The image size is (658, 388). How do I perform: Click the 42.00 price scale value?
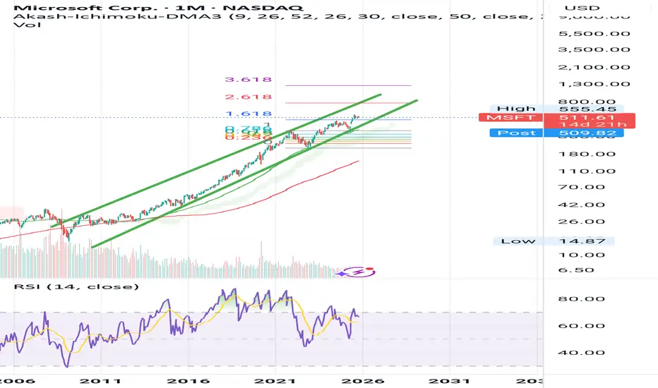581,205
